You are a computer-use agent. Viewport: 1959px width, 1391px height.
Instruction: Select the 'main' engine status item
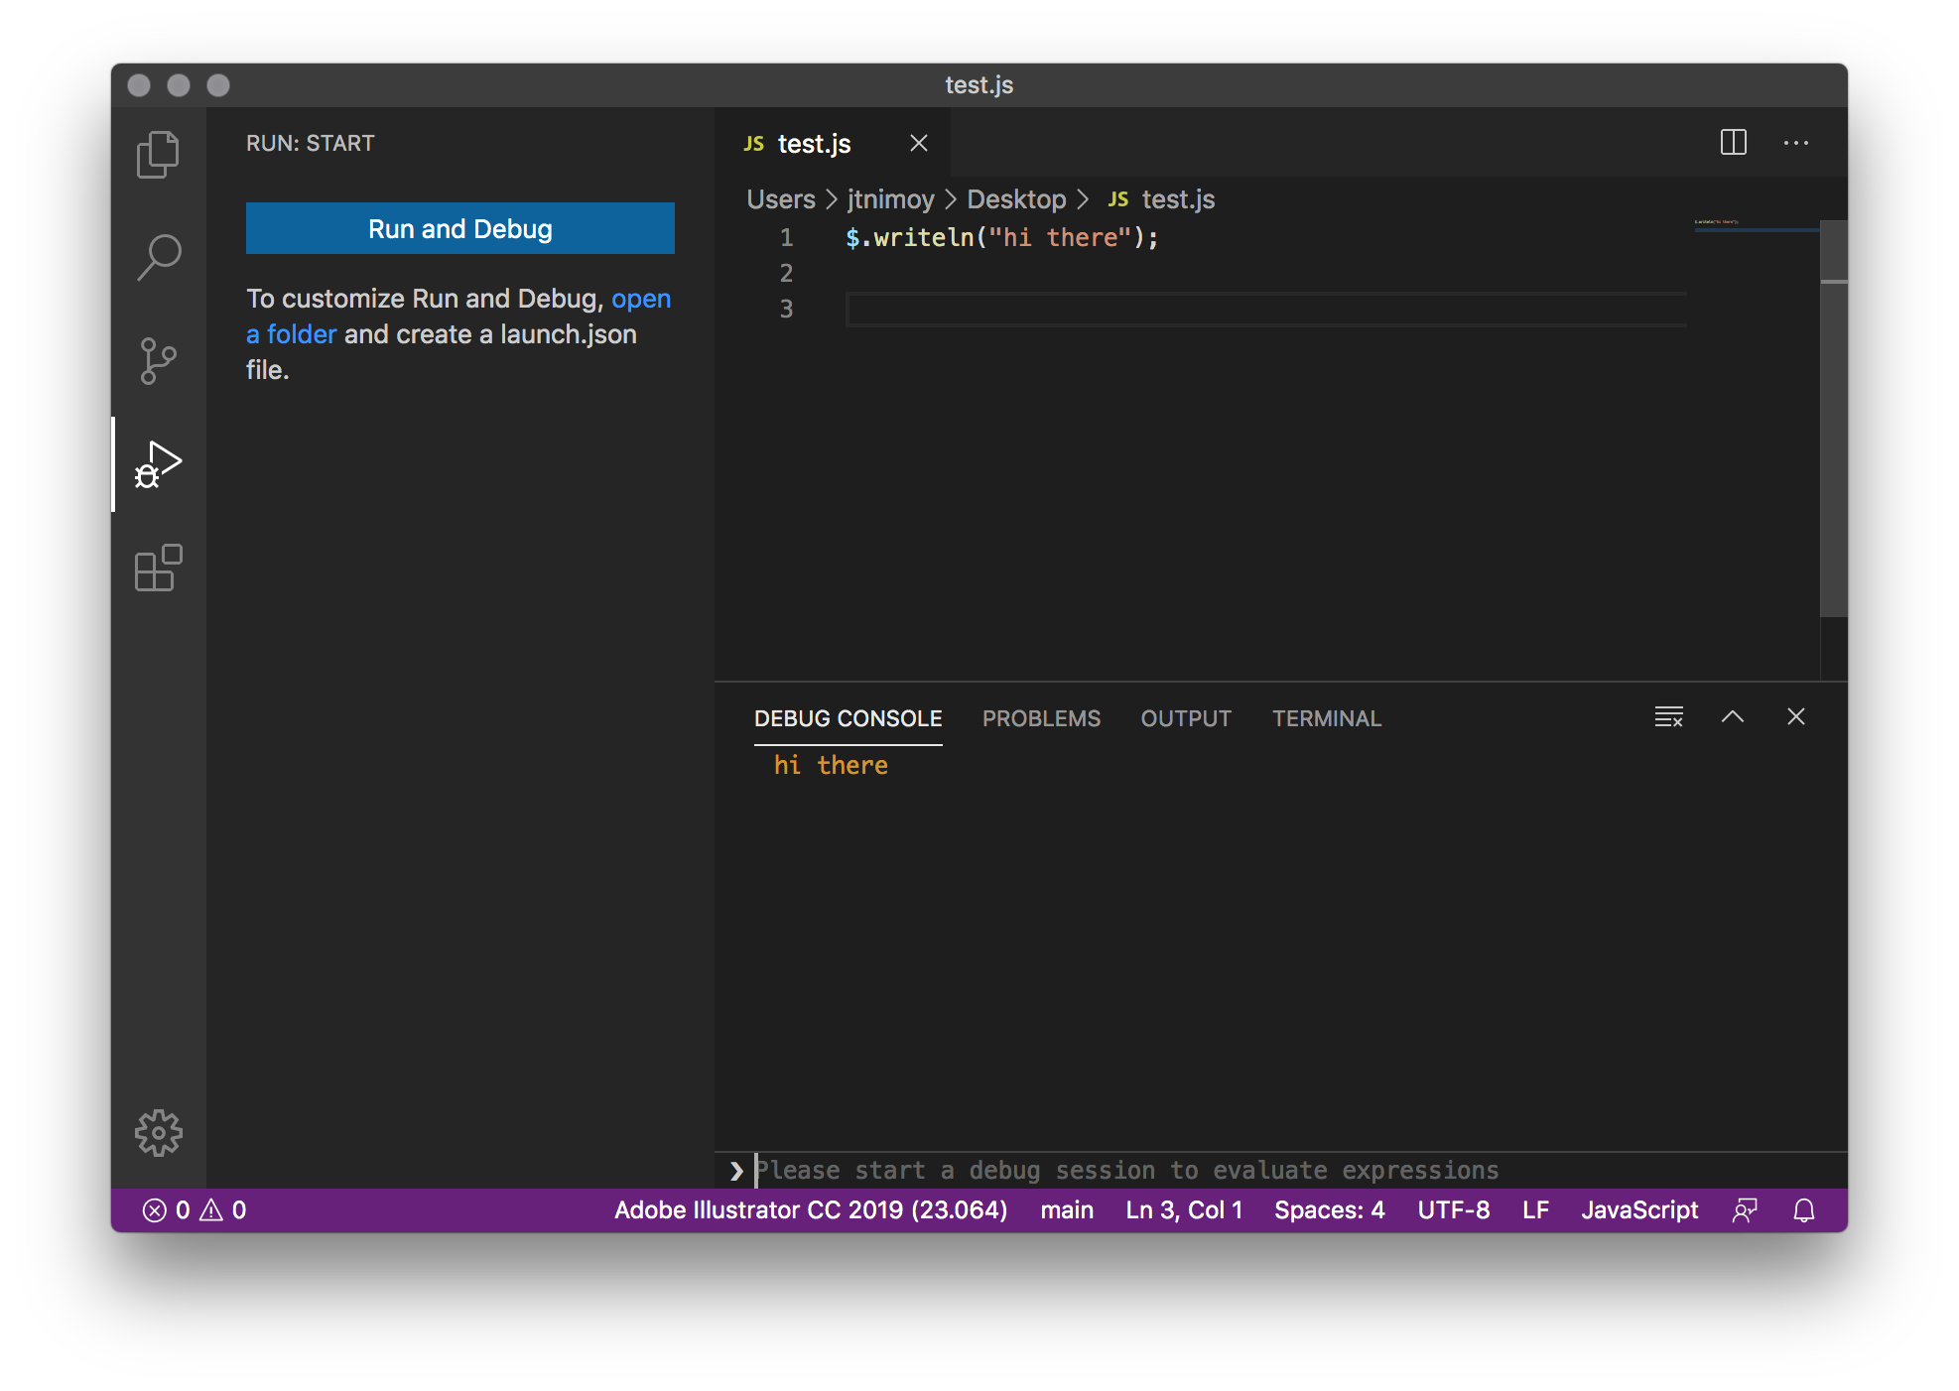[1067, 1210]
